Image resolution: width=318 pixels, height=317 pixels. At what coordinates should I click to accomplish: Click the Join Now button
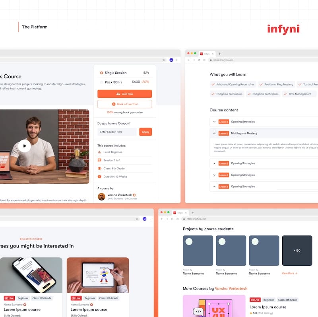click(124, 94)
